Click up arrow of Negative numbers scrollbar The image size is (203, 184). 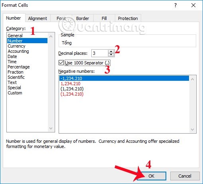[x=192, y=79]
